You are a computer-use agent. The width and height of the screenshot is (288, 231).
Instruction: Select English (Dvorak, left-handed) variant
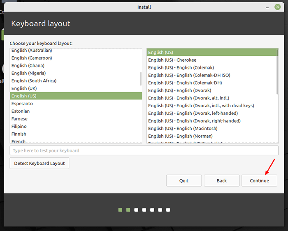211,113
